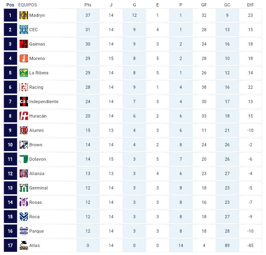Click the Racing team crest
266x255 pixels.
24,87
